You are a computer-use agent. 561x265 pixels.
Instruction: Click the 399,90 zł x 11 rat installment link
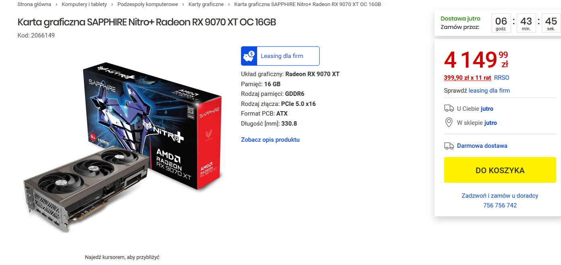467,78
